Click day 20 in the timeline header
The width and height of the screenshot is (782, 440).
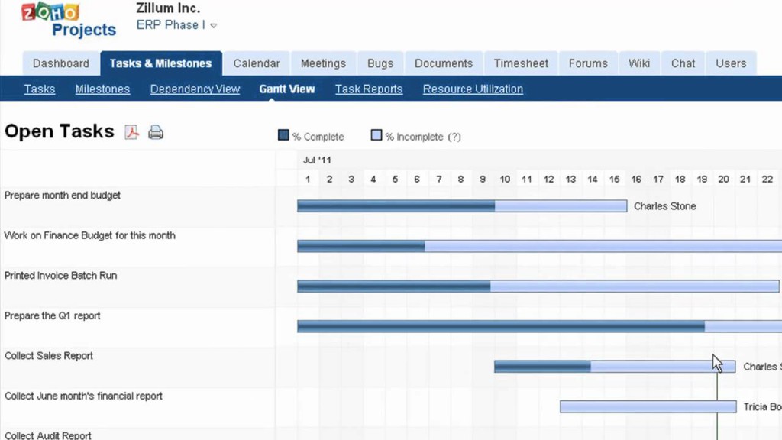(x=723, y=179)
